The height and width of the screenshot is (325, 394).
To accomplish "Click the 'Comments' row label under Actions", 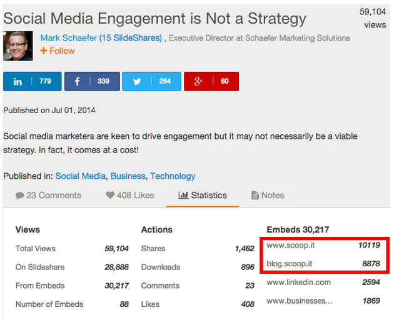I will coord(160,286).
